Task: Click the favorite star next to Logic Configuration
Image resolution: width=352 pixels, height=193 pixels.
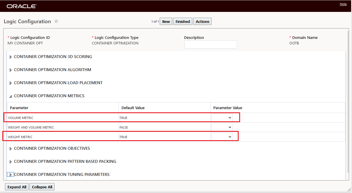Action: point(56,21)
